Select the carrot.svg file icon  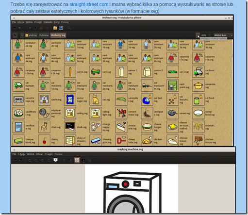70,72
